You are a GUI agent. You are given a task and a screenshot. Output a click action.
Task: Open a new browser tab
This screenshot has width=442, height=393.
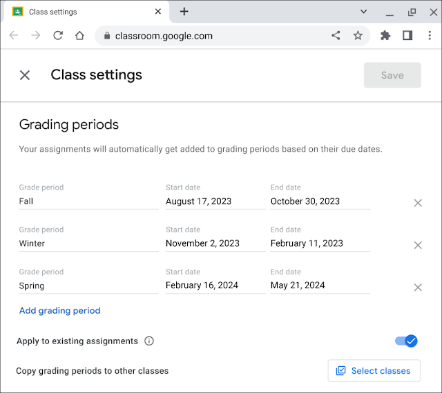click(x=184, y=12)
